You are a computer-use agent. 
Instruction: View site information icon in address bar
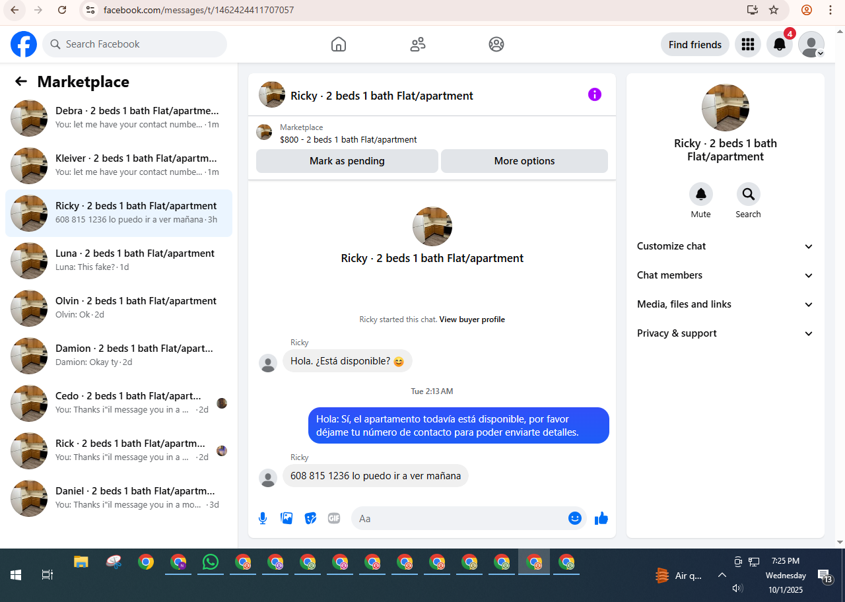point(91,10)
